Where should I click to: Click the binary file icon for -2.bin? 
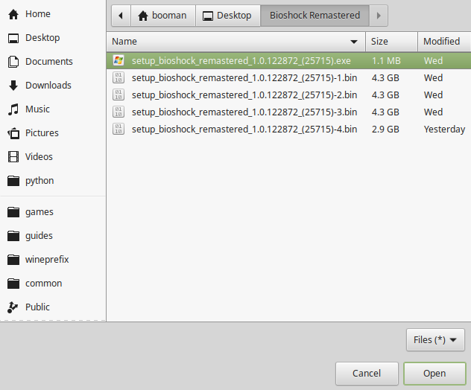click(118, 95)
